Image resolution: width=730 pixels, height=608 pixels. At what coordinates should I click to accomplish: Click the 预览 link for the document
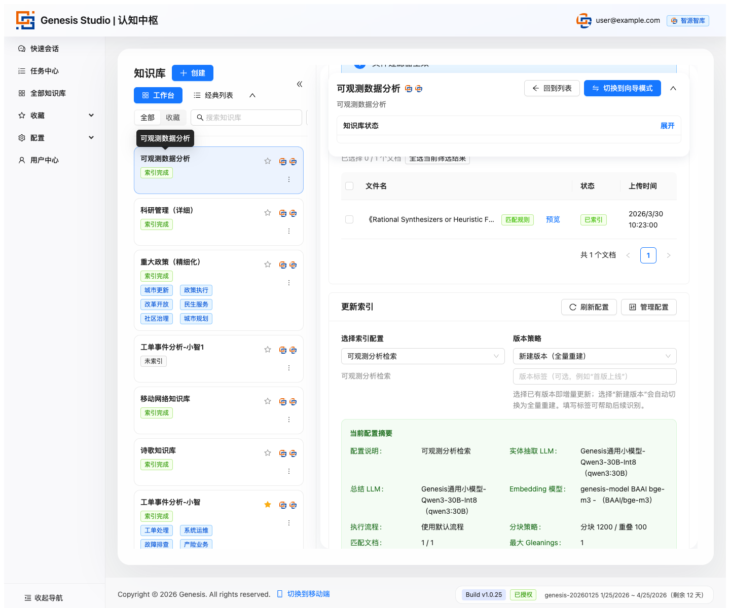click(x=553, y=219)
